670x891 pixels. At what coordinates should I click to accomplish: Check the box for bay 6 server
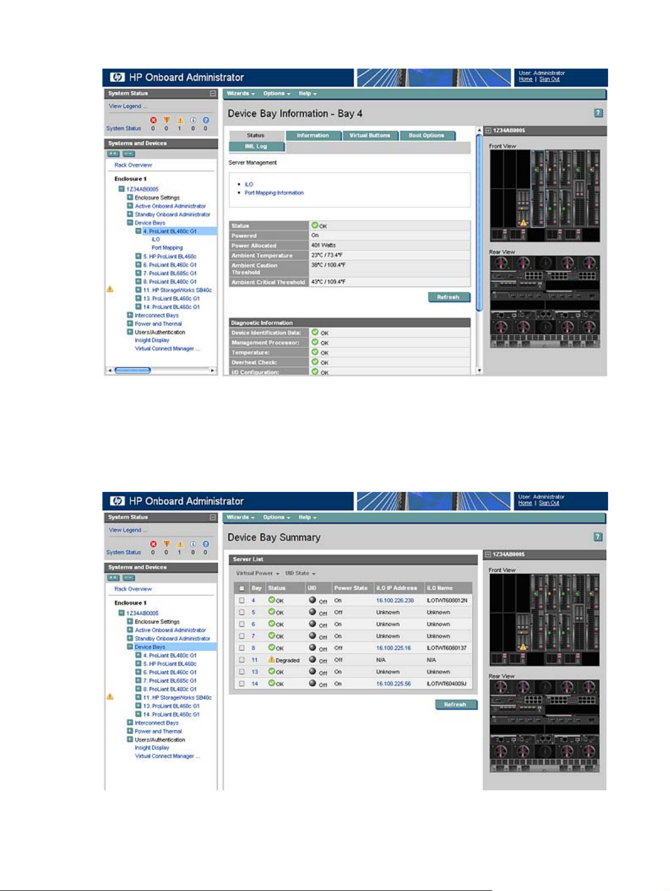(242, 624)
